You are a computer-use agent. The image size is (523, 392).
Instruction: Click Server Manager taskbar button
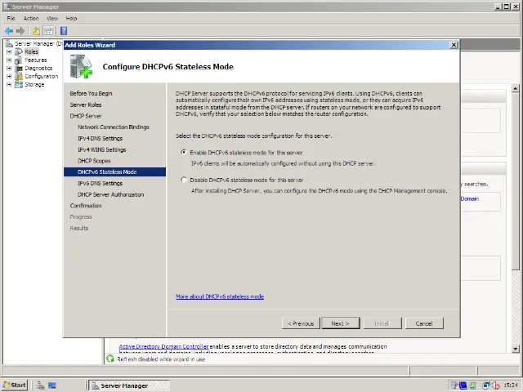(129, 385)
